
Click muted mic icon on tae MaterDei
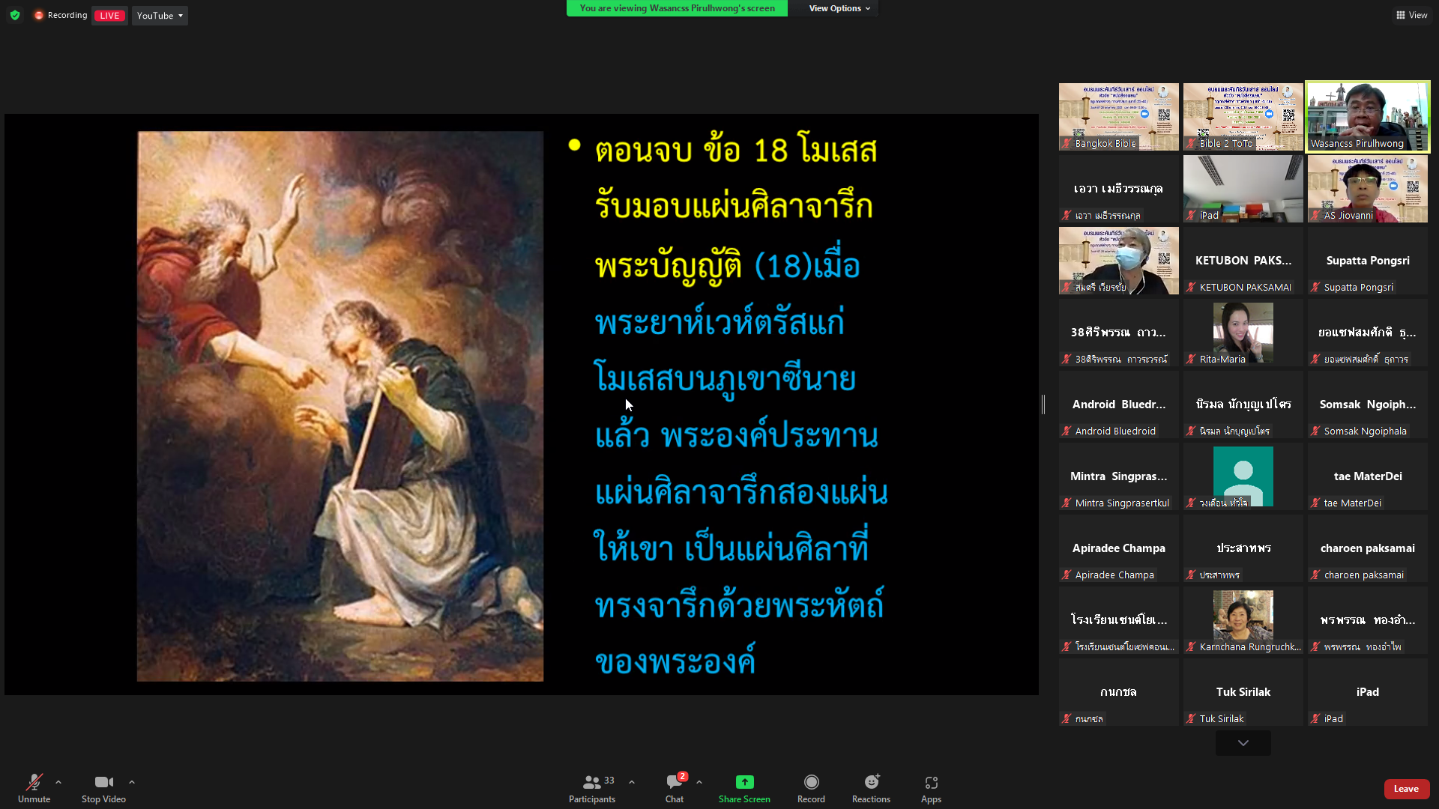(1315, 503)
